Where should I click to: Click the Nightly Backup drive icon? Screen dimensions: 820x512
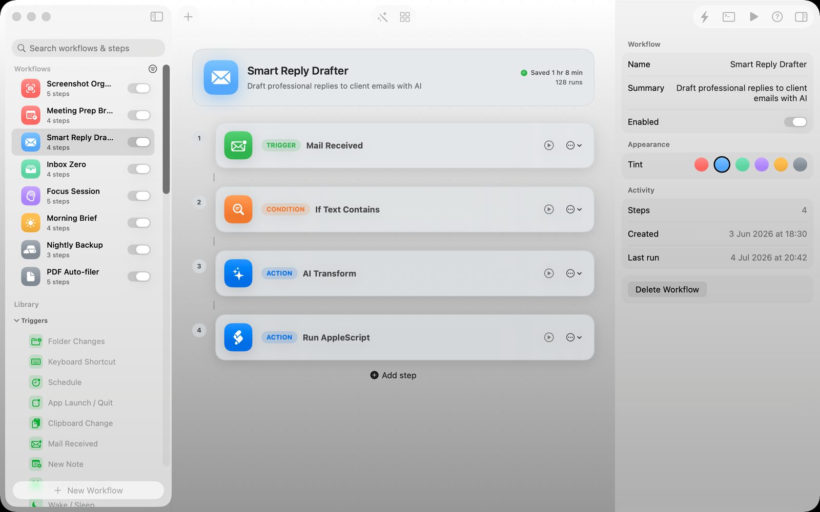[x=31, y=250]
